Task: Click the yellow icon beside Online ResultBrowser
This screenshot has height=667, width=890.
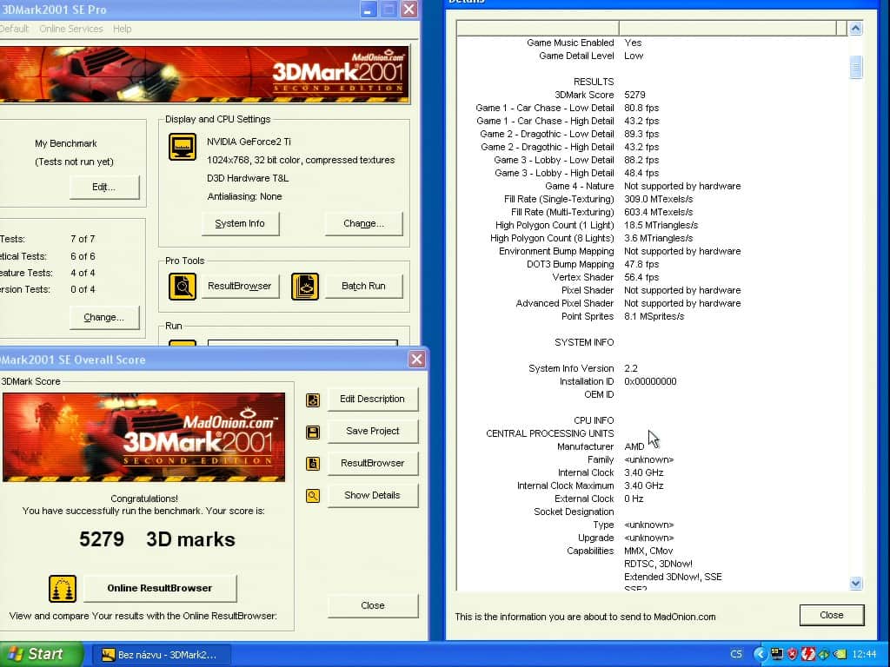Action: click(x=63, y=588)
